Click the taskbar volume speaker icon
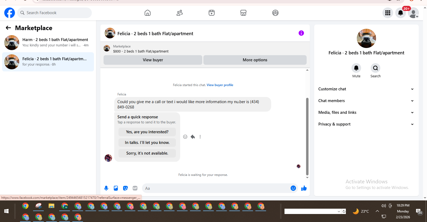The width and height of the screenshot is (427, 222). [384, 206]
